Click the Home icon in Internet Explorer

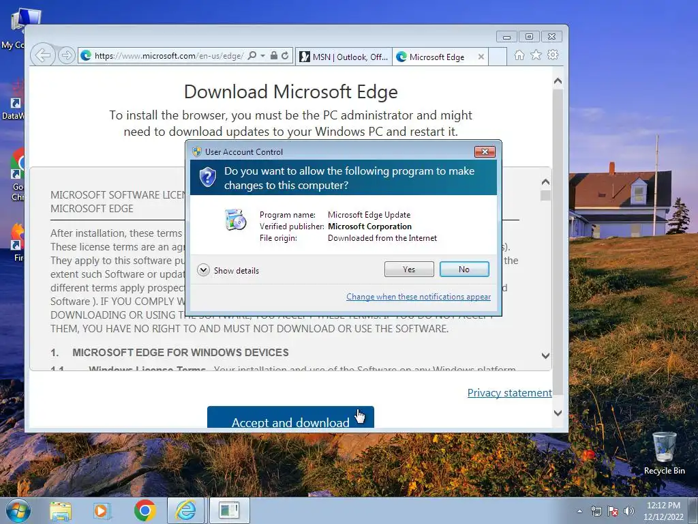point(519,55)
